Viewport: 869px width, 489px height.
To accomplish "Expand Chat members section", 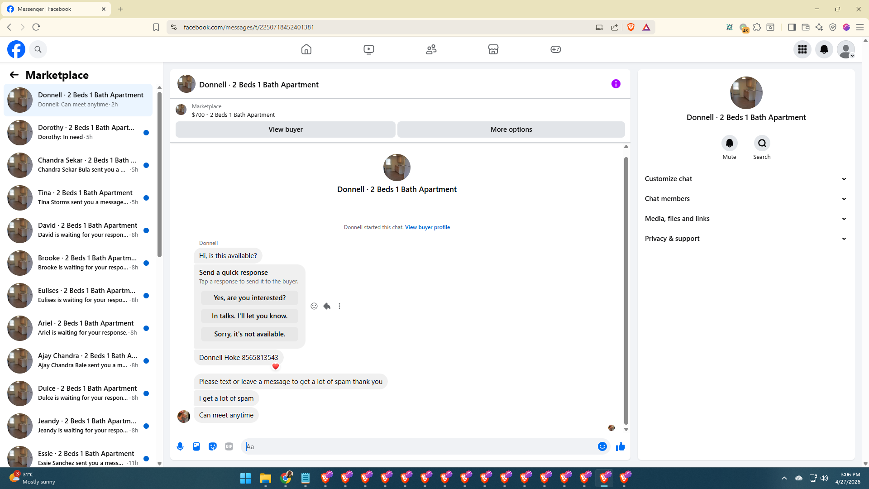I will point(746,199).
